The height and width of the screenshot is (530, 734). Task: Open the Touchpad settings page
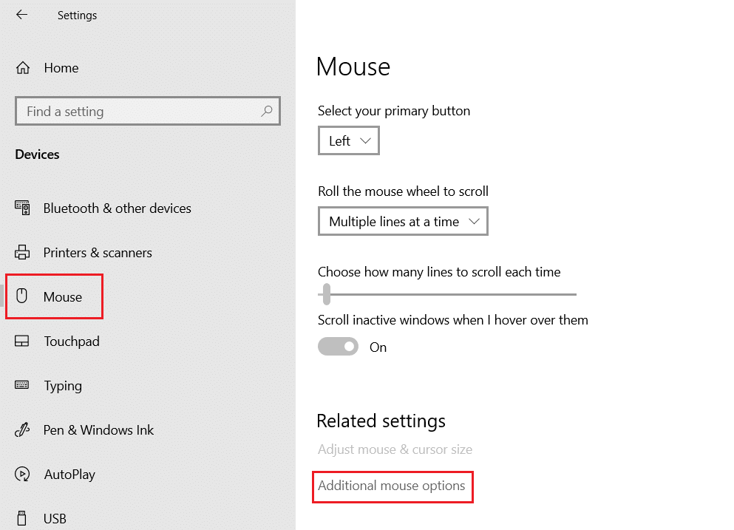pos(72,342)
